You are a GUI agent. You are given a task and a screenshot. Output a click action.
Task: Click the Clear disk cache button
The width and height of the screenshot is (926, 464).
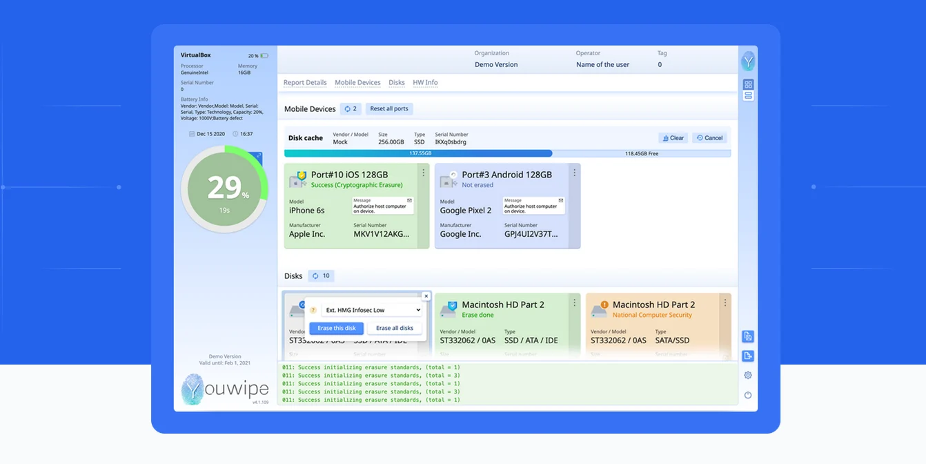[x=673, y=138]
